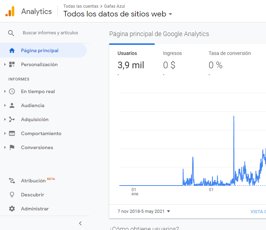Click the Gafas Azul breadcrumb

(x=114, y=6)
